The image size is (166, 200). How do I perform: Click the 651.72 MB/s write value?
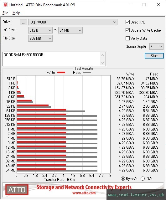124,97
